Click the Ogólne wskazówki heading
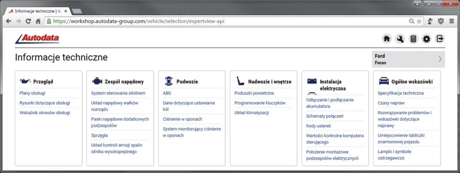460x173 pixels. tap(412, 82)
